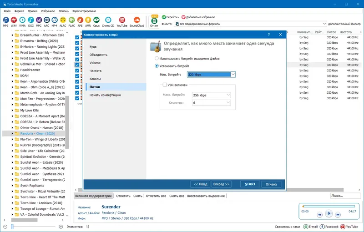
Task: Play the Surender track
Action: point(329,213)
